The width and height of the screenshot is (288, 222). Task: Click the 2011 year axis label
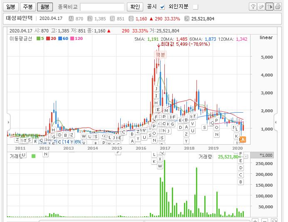(20, 148)
